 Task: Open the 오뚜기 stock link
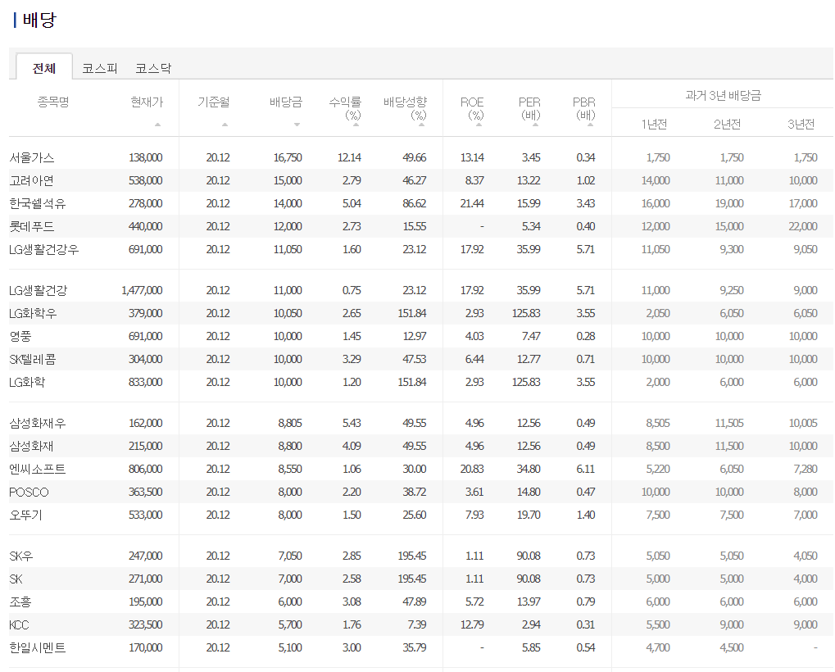tap(25, 515)
